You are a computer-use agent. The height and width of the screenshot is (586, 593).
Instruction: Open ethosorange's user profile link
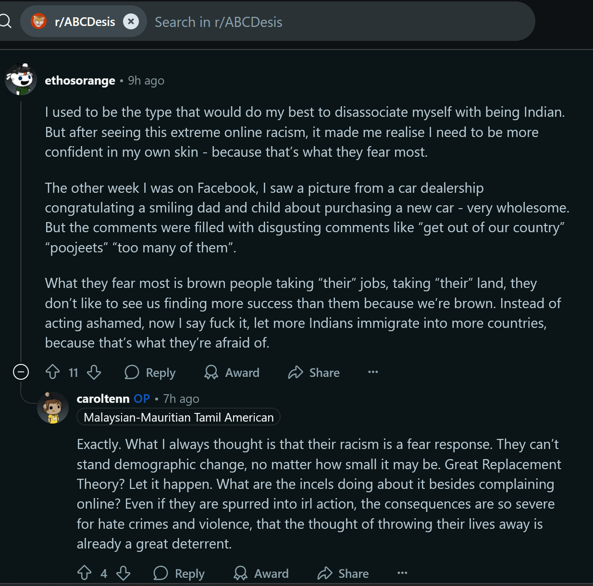click(80, 81)
